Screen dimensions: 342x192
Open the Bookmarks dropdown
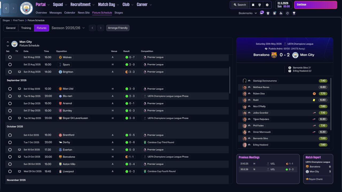[x=248, y=13]
